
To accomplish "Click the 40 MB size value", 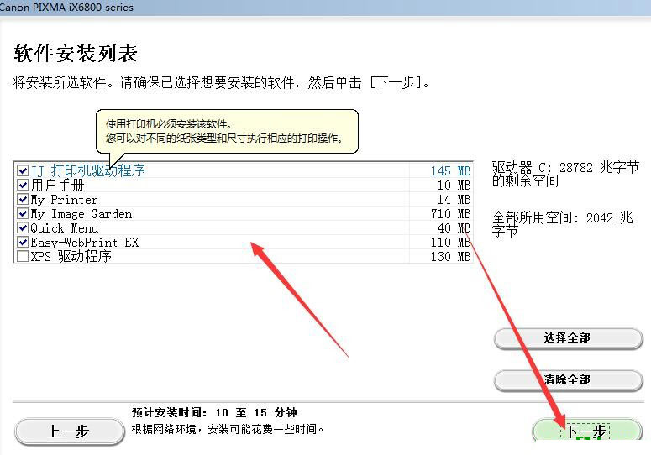I will pyautogui.click(x=454, y=227).
